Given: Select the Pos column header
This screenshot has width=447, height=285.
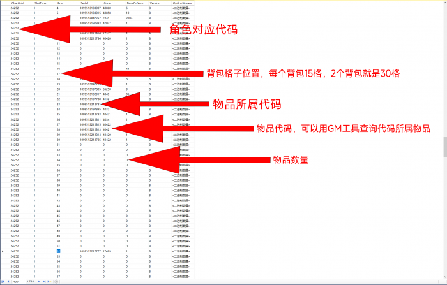Looking at the screenshot, I should pyautogui.click(x=59, y=3).
